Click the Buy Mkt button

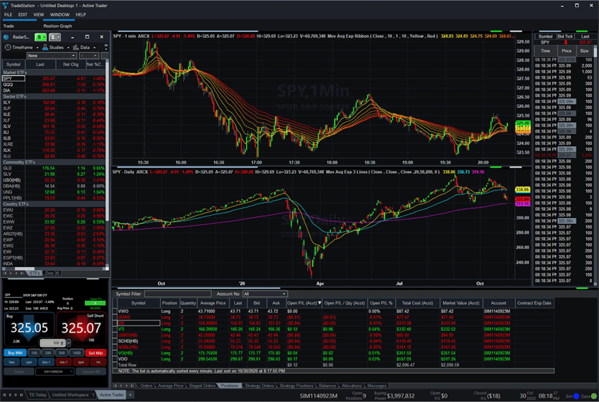pyautogui.click(x=15, y=353)
